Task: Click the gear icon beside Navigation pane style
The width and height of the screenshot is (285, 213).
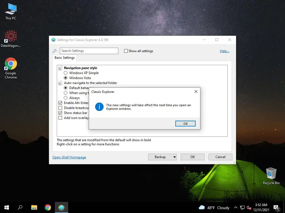Action: [x=60, y=68]
